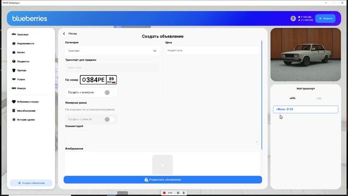Open История сделок in the sidebar
348x196 pixels.
coord(23,120)
